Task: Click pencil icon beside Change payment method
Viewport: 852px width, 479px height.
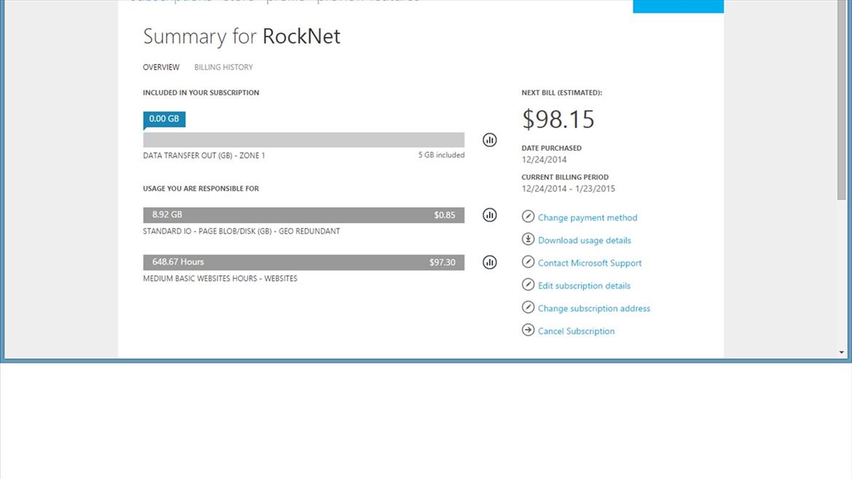Action: tap(528, 217)
